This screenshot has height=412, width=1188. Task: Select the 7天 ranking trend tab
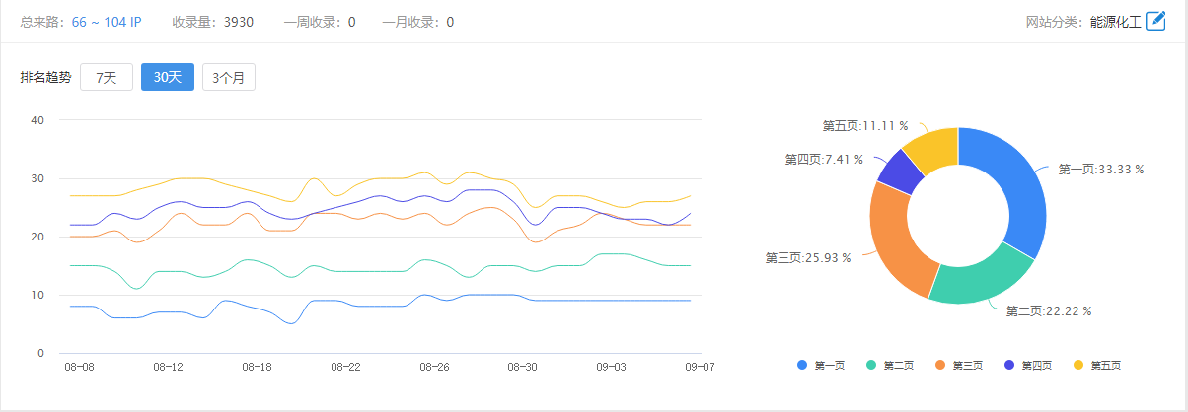[107, 78]
